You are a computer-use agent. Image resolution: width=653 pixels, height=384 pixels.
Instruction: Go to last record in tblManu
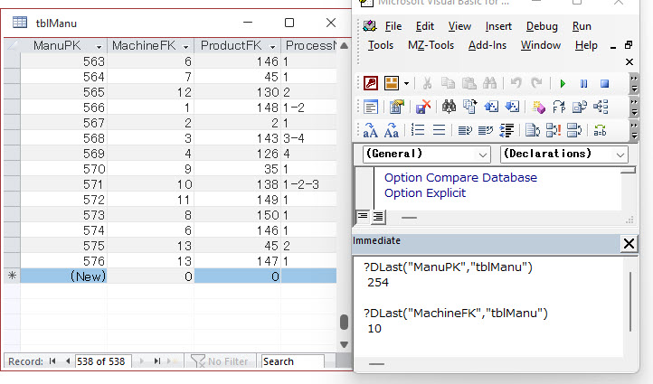pos(157,361)
